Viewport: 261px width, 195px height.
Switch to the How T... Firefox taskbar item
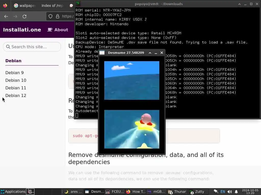tap(136, 192)
